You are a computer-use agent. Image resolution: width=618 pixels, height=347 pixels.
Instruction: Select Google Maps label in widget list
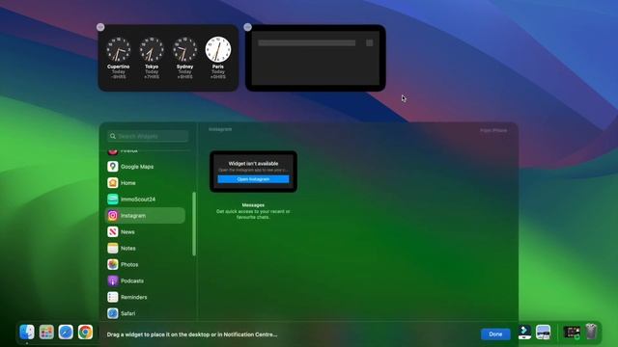click(137, 167)
